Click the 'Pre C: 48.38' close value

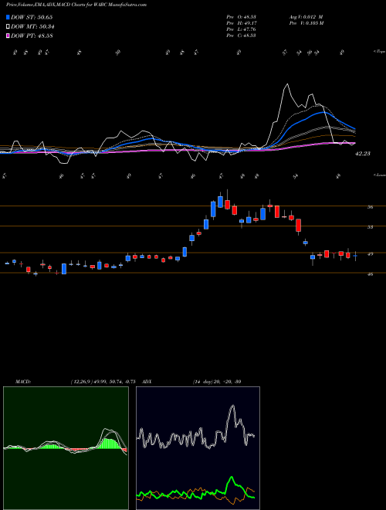(241, 36)
